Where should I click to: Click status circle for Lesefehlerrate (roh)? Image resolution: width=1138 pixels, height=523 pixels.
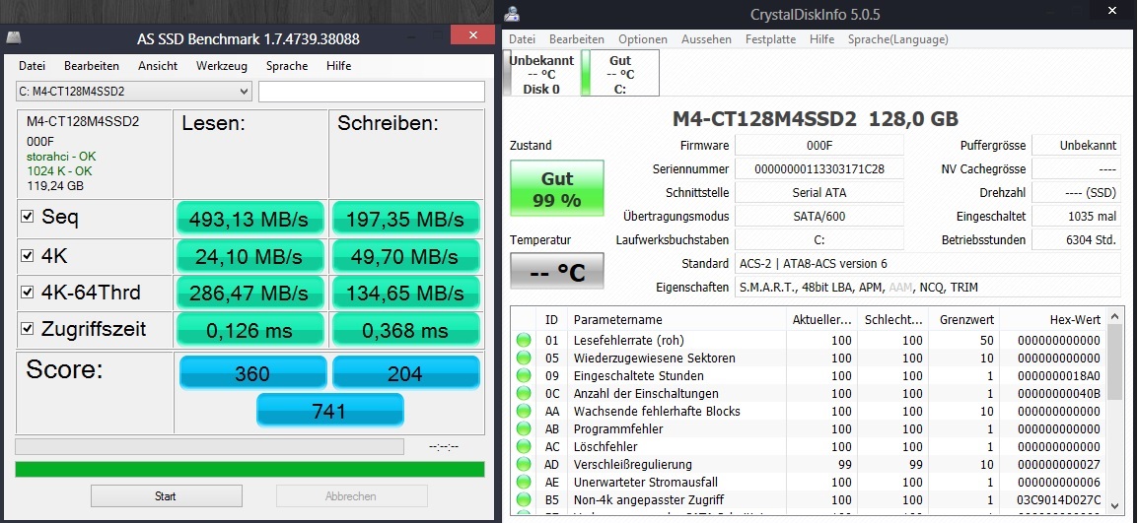point(524,340)
